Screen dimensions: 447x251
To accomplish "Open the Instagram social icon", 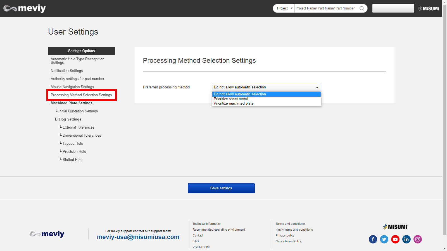I will [x=418, y=239].
